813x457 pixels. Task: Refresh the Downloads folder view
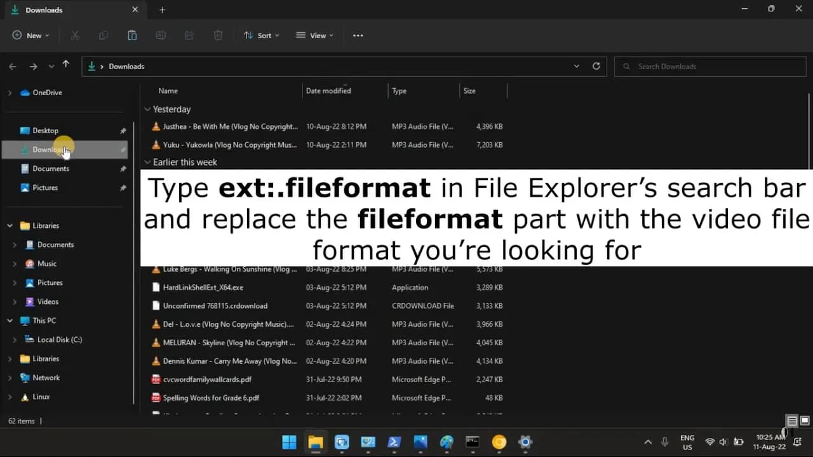pos(596,66)
